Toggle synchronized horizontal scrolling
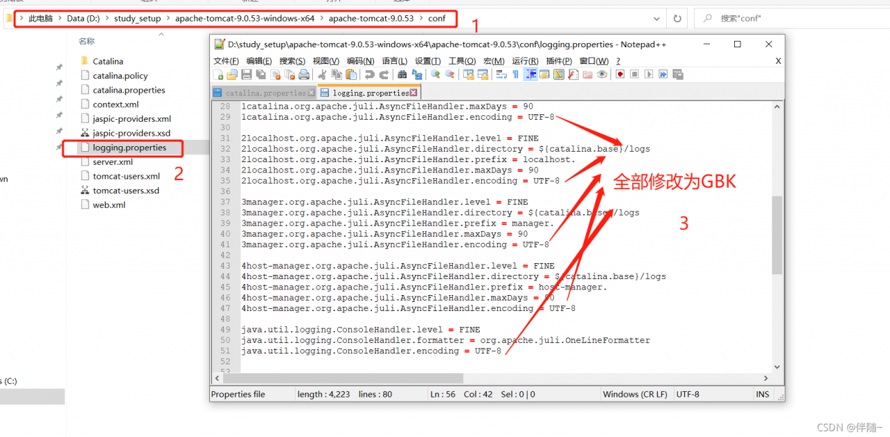 (483, 74)
